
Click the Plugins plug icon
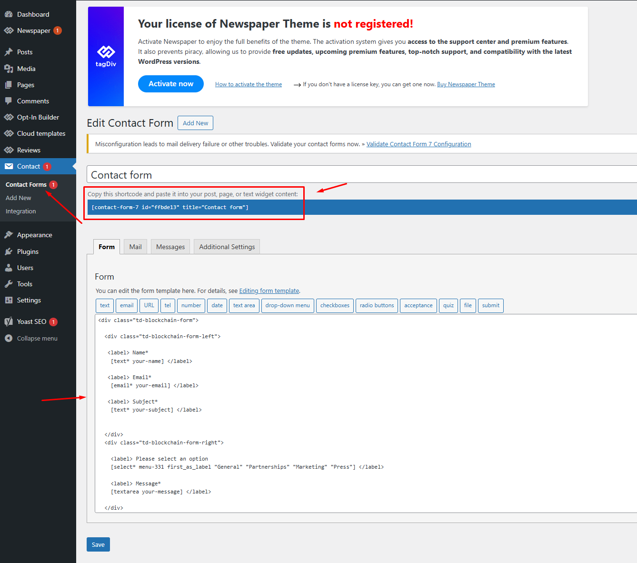[x=9, y=251]
